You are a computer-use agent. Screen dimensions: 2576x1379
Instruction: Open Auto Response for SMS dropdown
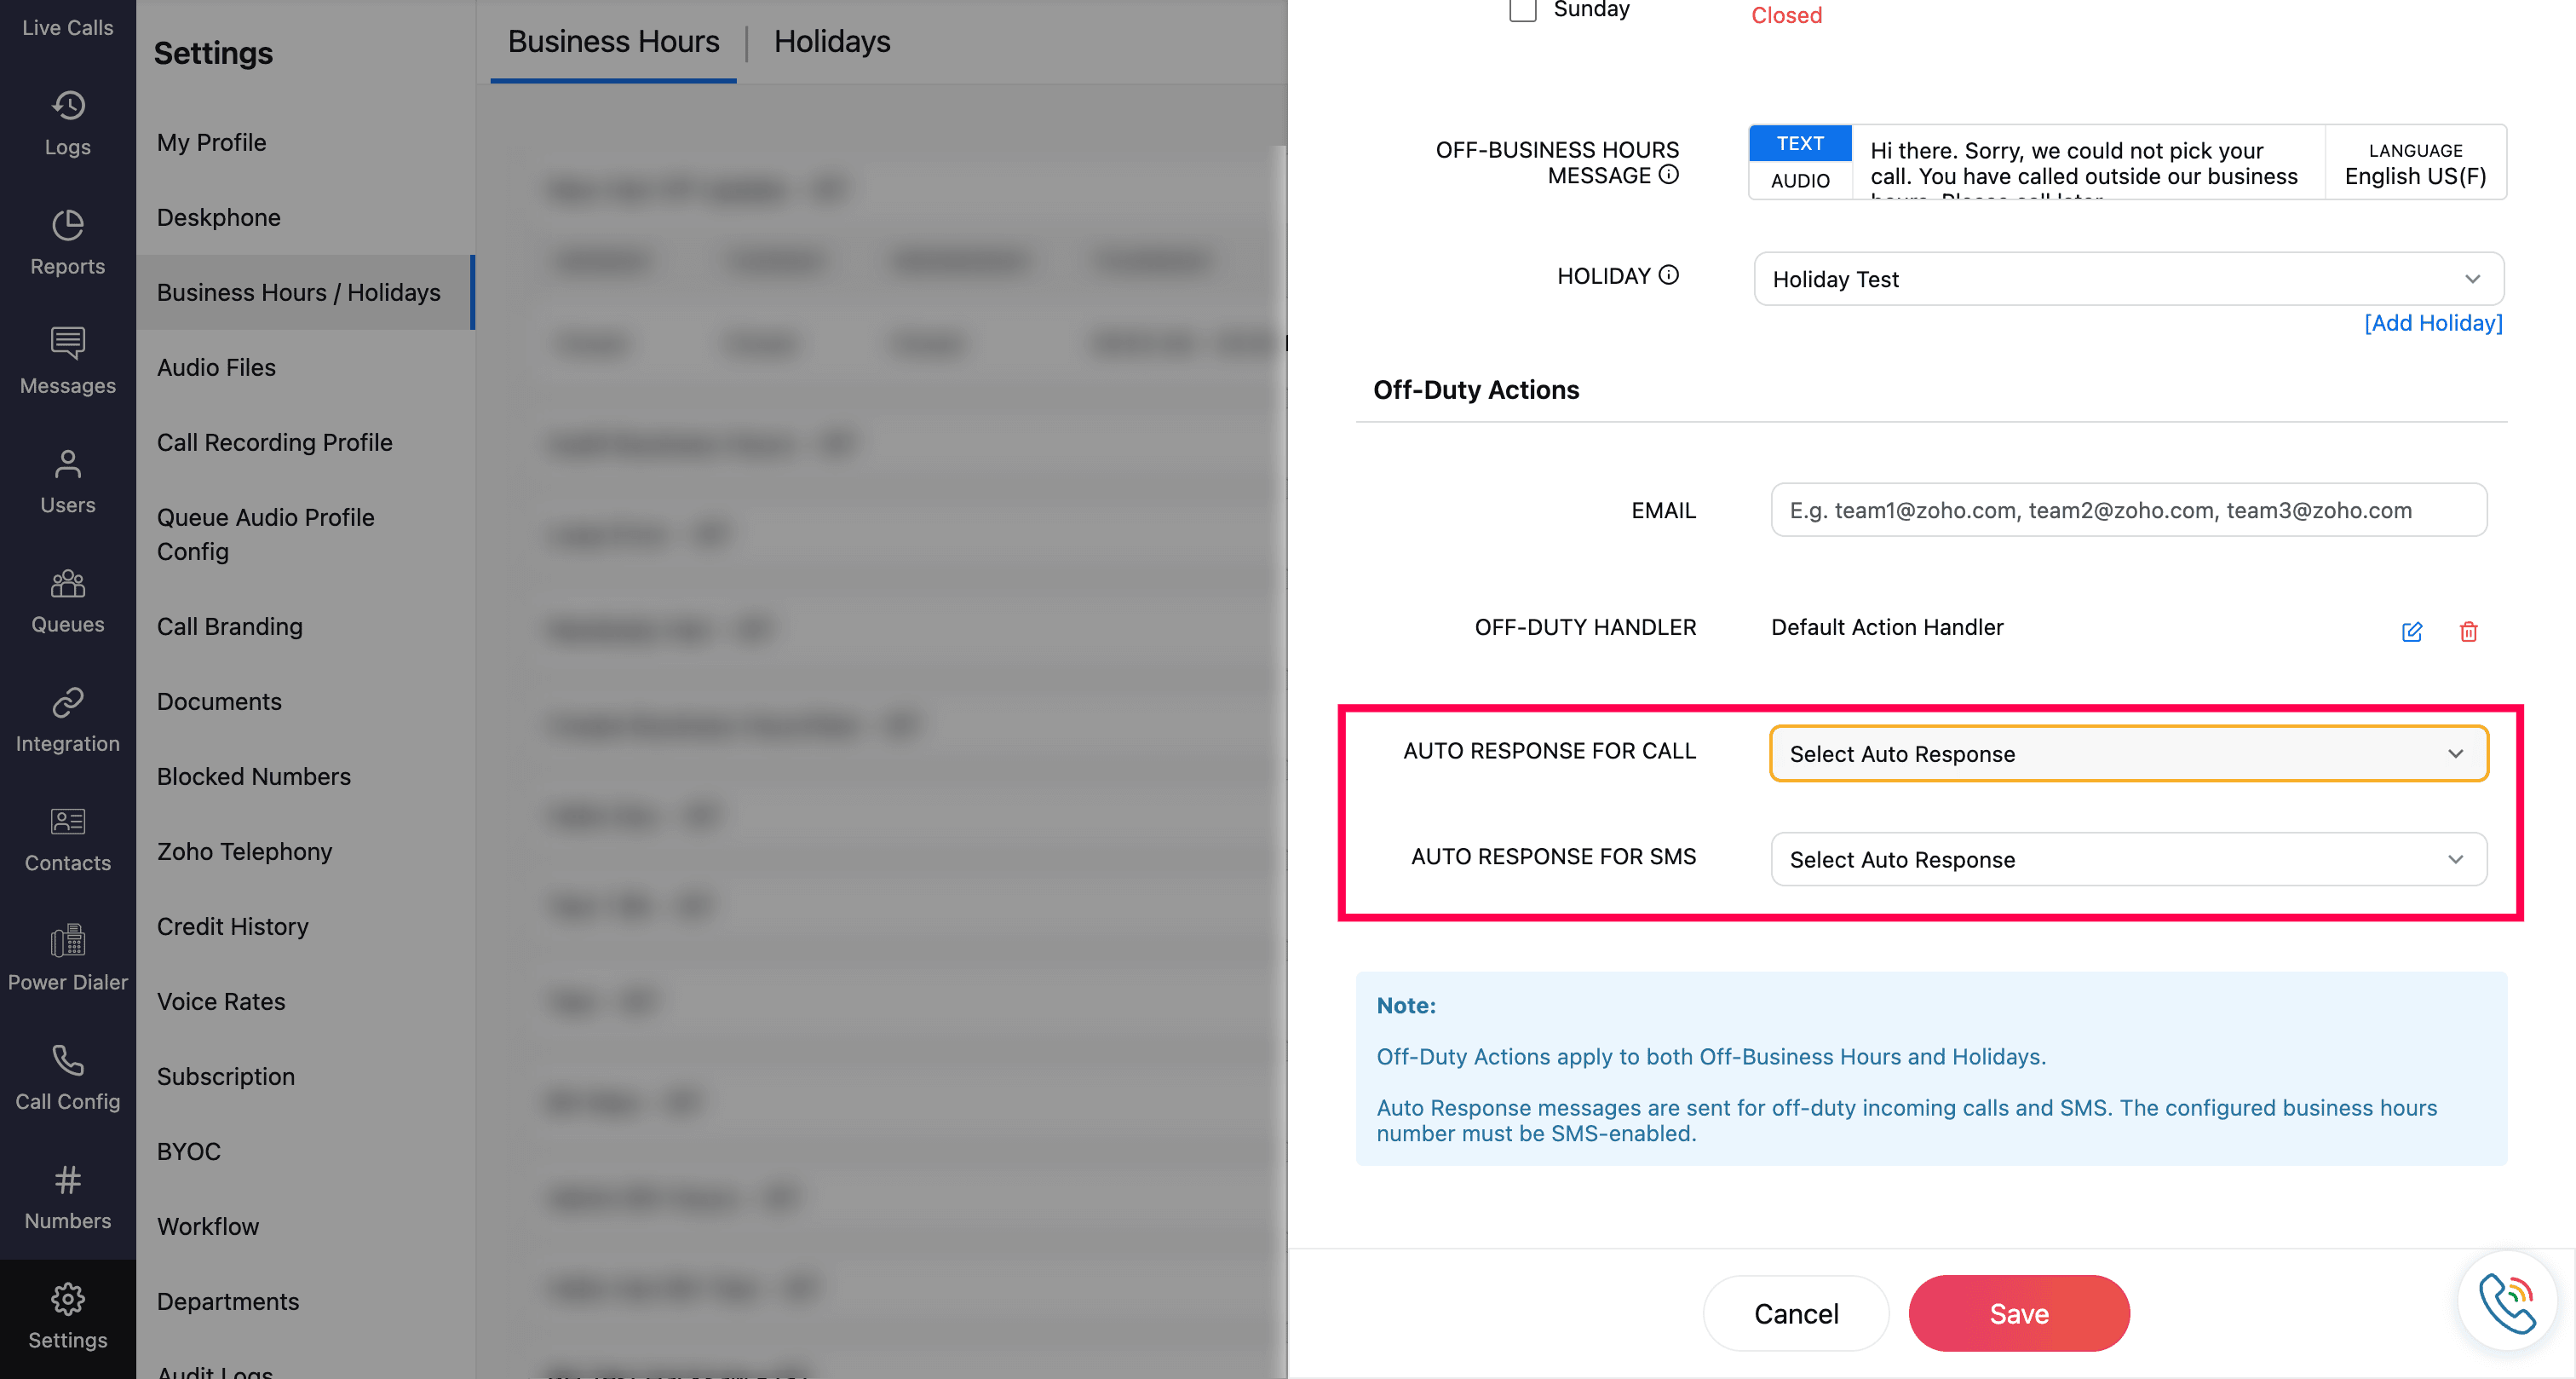click(2128, 860)
